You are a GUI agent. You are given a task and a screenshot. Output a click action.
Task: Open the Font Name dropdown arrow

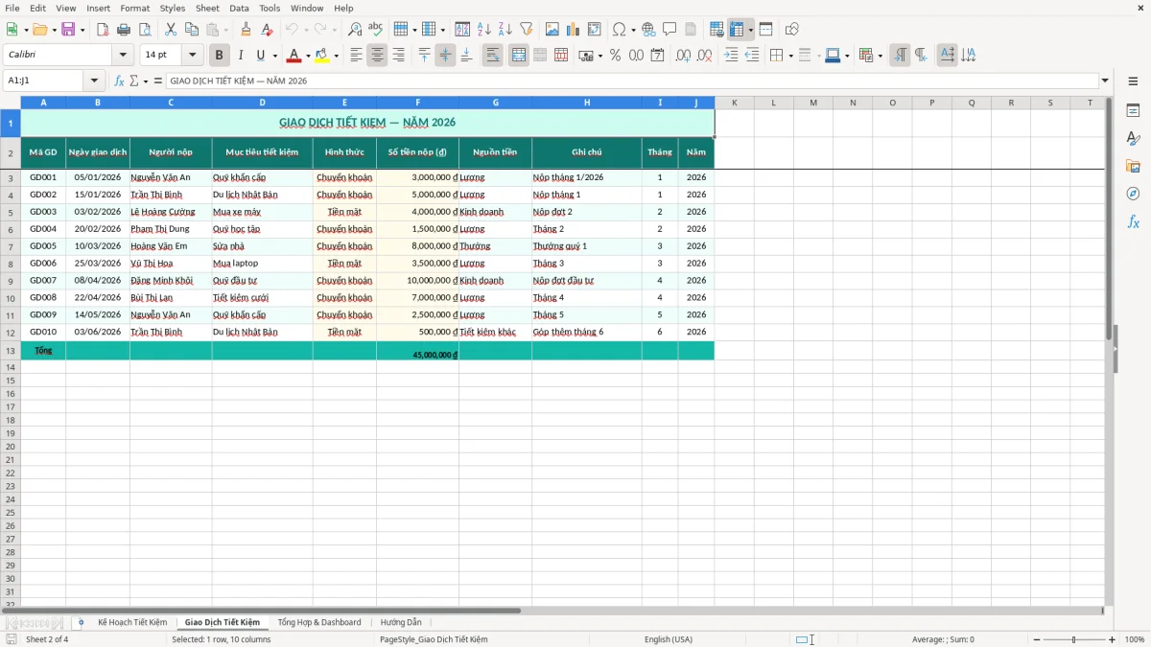[x=123, y=56]
